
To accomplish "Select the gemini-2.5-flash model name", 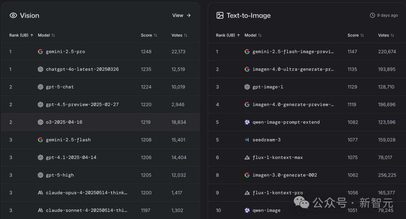I will [x=68, y=140].
